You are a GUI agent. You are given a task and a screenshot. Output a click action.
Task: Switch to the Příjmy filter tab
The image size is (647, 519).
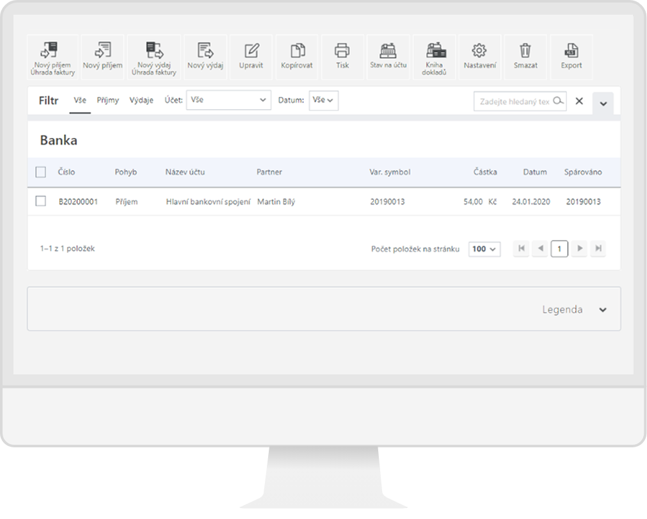pyautogui.click(x=108, y=100)
